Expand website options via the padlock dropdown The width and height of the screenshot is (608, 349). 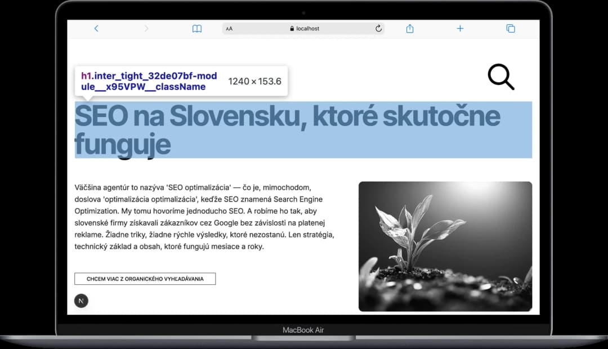coord(292,28)
